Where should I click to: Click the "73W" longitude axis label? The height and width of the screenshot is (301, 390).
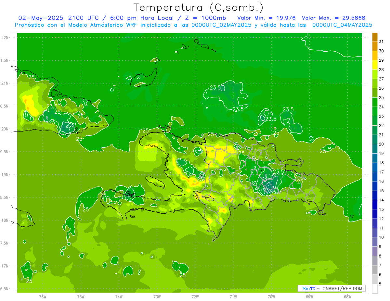point(157,297)
